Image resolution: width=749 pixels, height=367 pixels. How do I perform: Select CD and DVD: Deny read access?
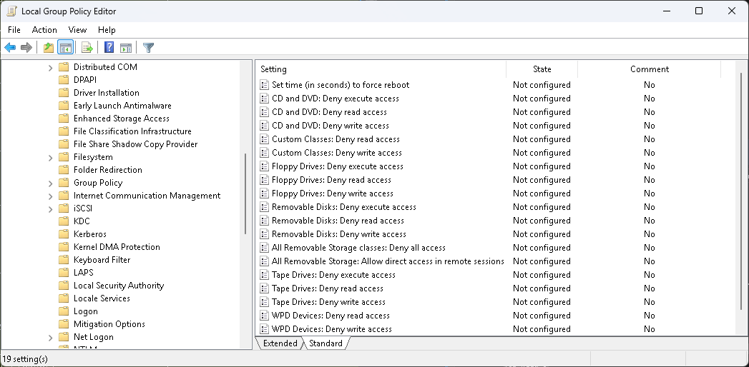tap(329, 112)
